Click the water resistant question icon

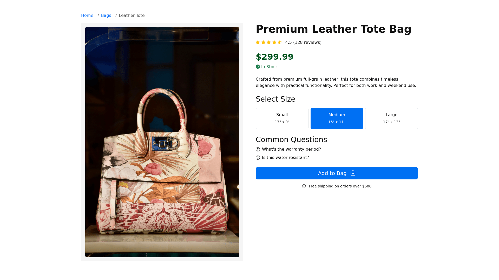258,158
